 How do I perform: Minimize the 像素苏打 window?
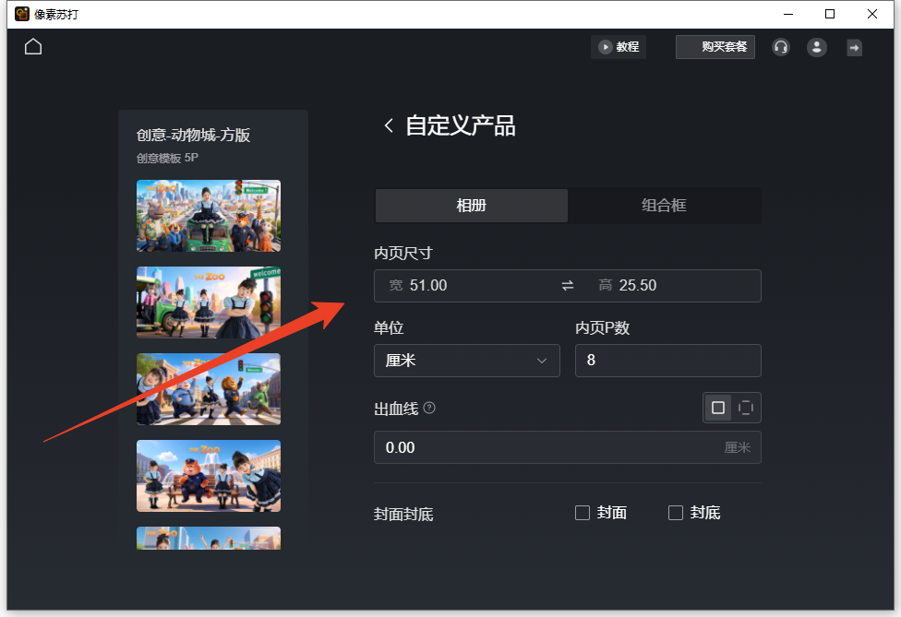[787, 14]
